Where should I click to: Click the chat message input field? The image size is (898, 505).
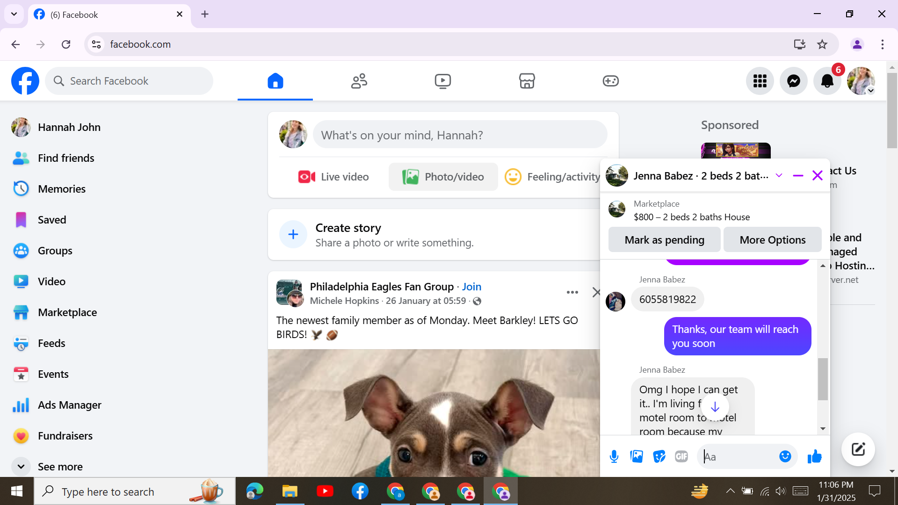pyautogui.click(x=738, y=456)
